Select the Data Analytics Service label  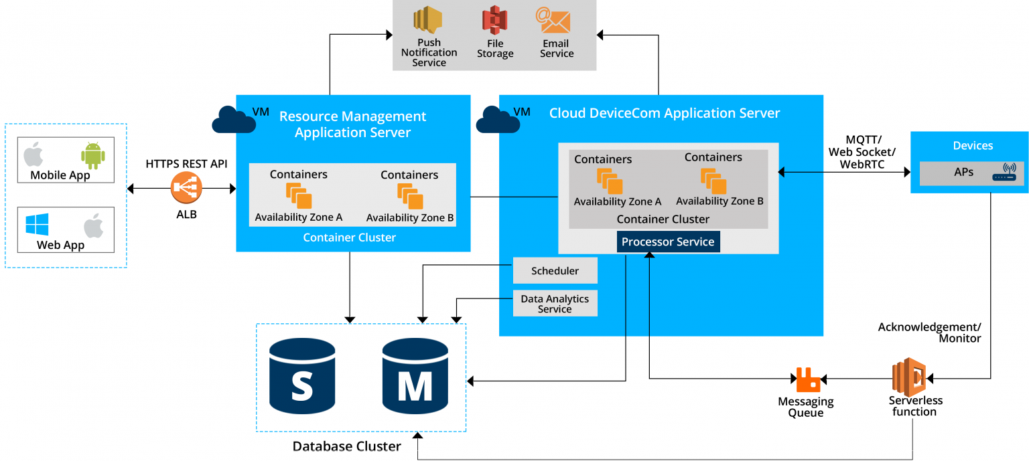click(555, 303)
